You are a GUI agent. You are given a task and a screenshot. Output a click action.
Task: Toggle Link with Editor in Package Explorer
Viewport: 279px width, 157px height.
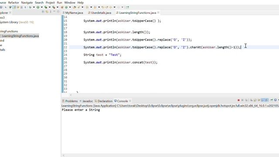pyautogui.click(x=47, y=12)
